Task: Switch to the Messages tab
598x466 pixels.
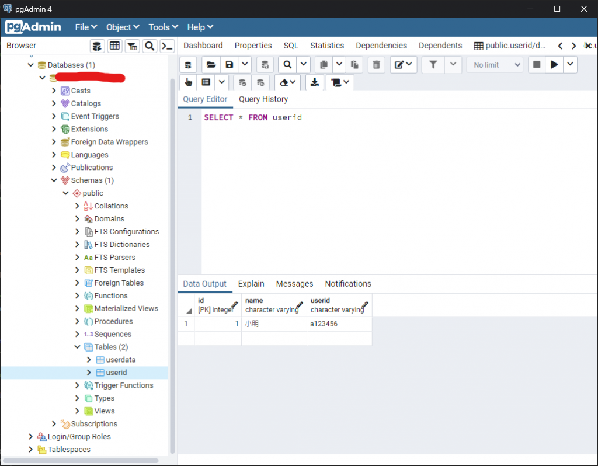Action: [294, 284]
